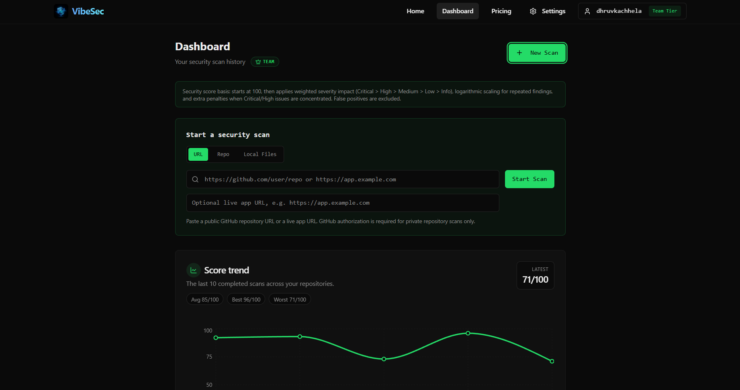Click the LATEST 71/100 score box
The height and width of the screenshot is (390, 740).
[536, 275]
